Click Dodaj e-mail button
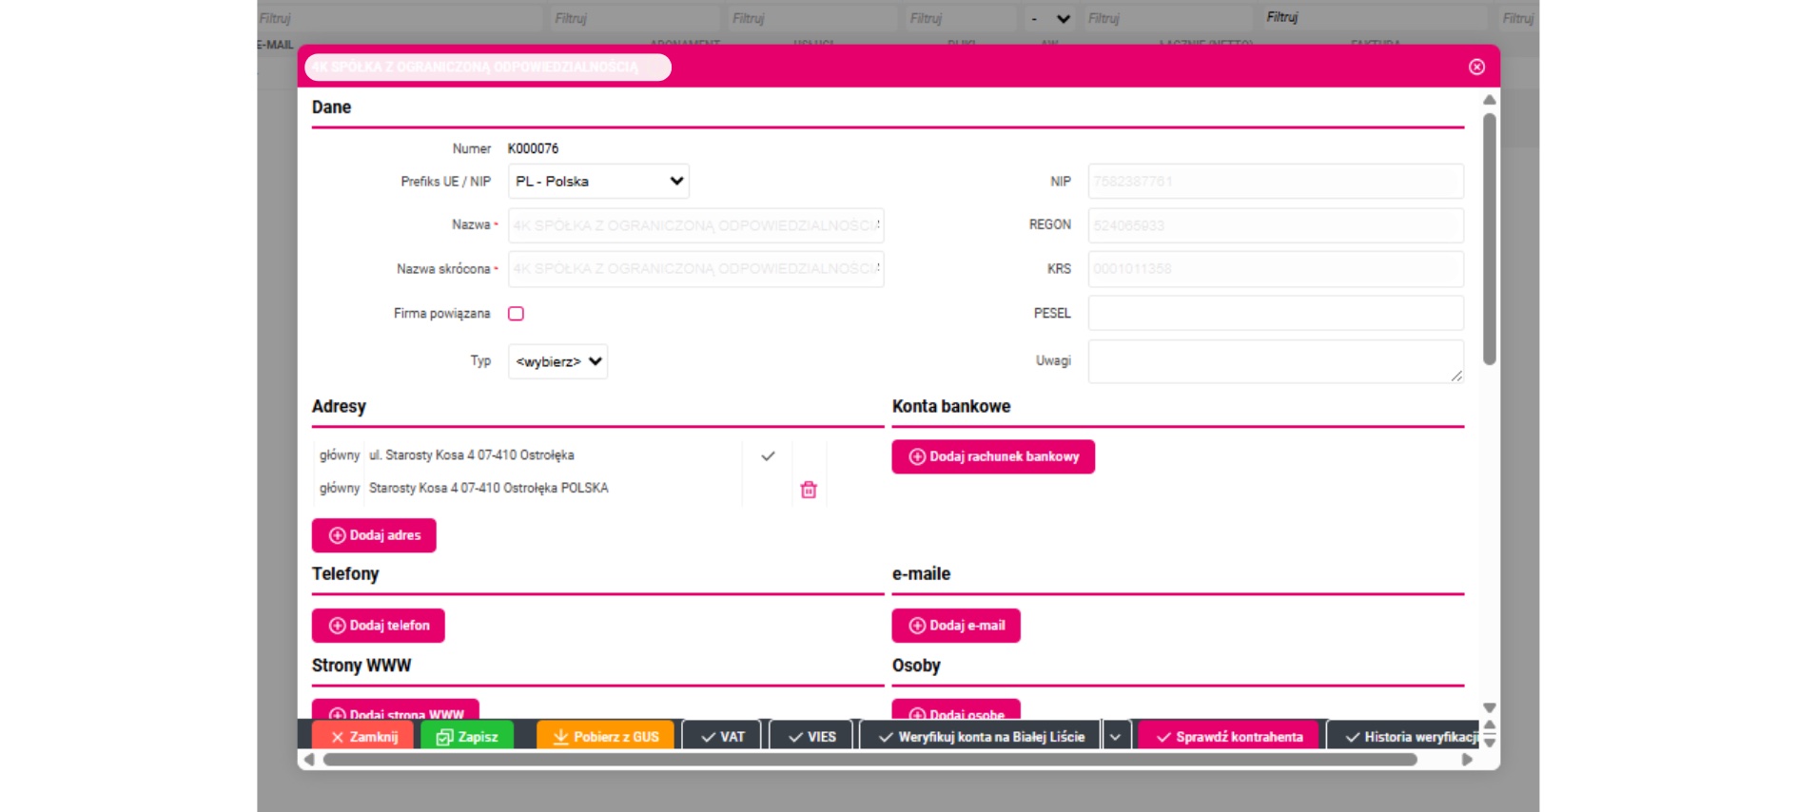The width and height of the screenshot is (1797, 812). [956, 626]
